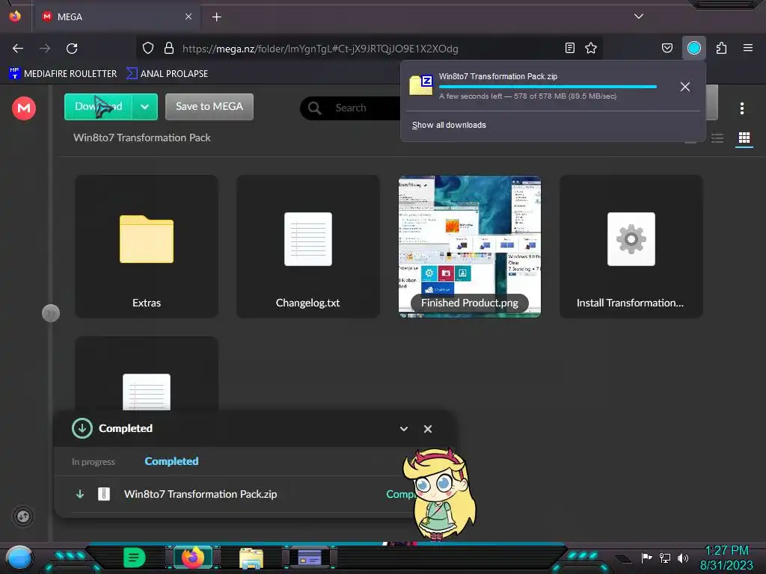Switch to the In progress tab

94,462
